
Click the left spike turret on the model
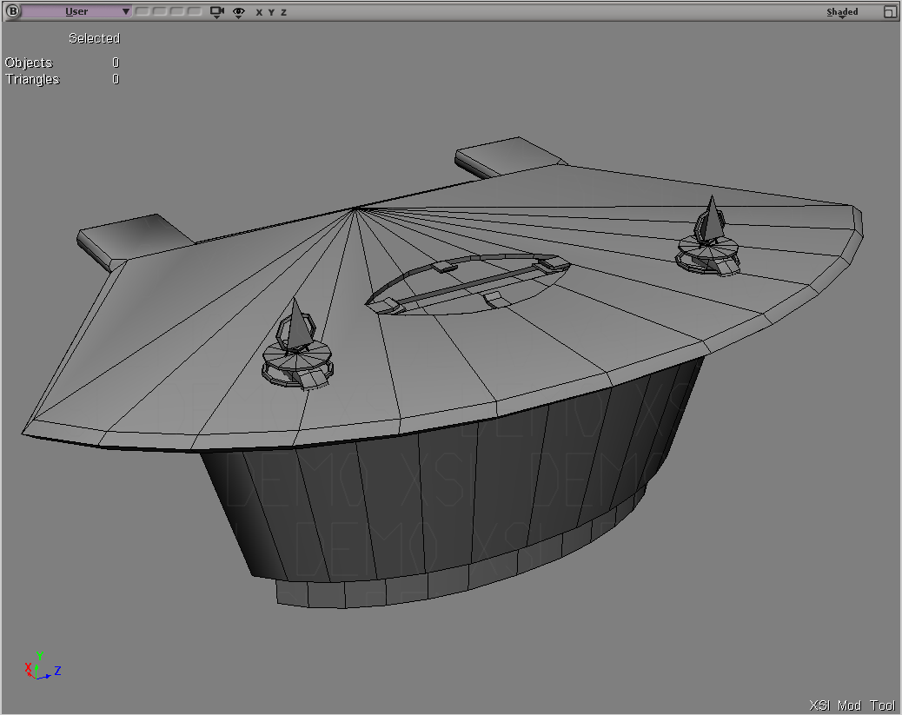297,344
